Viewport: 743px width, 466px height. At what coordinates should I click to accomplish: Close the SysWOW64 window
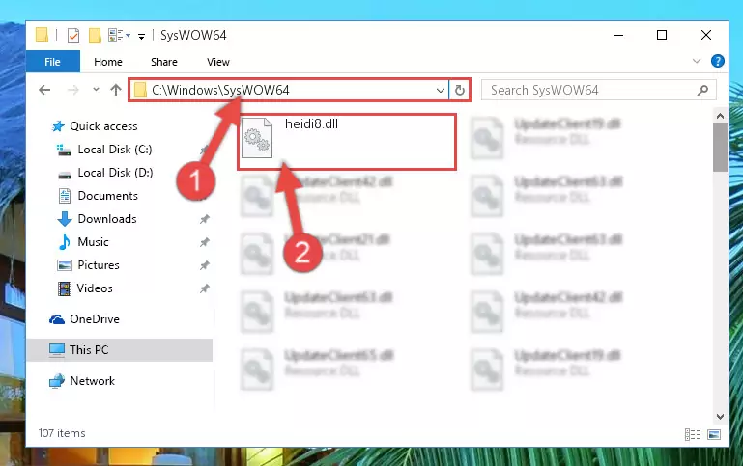[706, 35]
